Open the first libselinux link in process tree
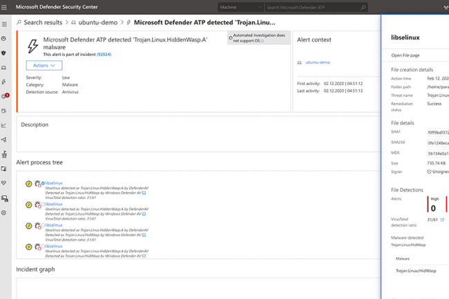Screen dimensions: 449x299 (54, 183)
